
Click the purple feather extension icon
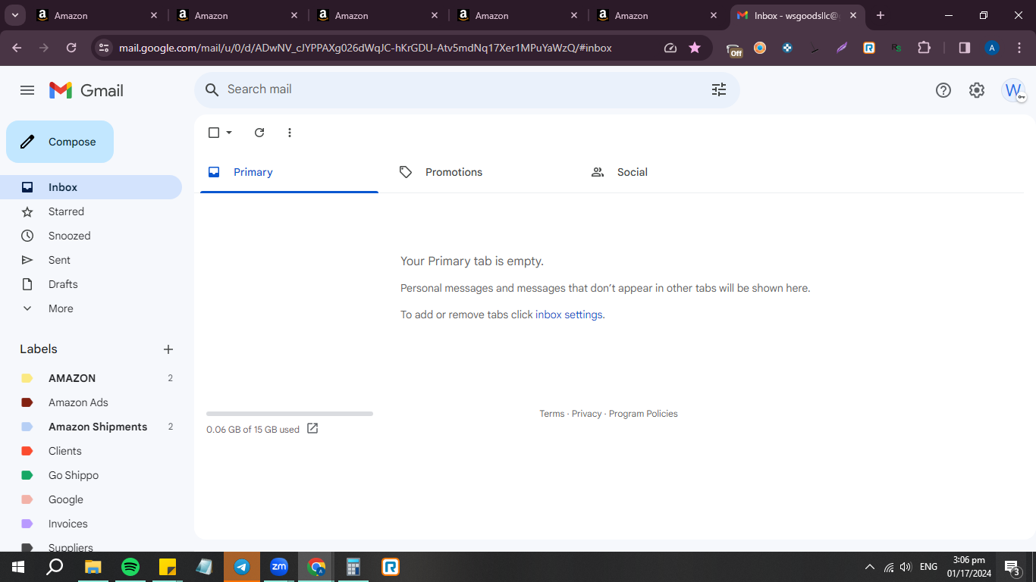[842, 48]
